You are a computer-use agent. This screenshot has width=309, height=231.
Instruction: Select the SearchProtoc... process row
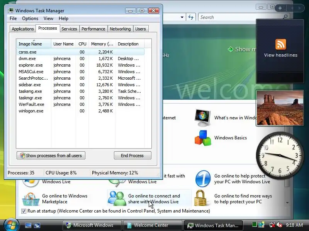(x=80, y=78)
